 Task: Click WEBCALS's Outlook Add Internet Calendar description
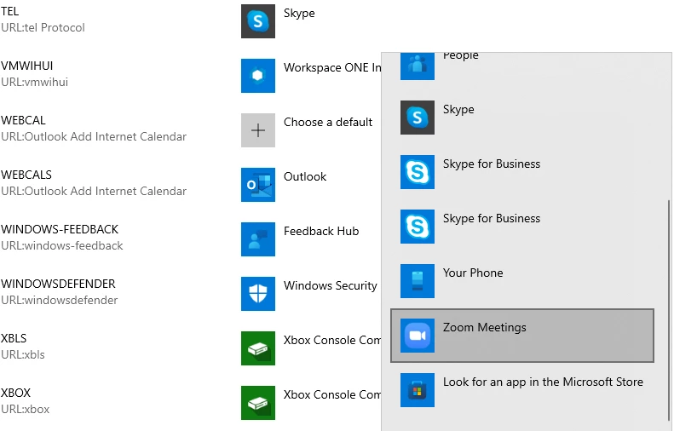click(x=94, y=192)
